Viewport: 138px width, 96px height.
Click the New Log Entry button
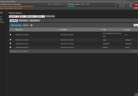pyautogui.click(x=16, y=25)
